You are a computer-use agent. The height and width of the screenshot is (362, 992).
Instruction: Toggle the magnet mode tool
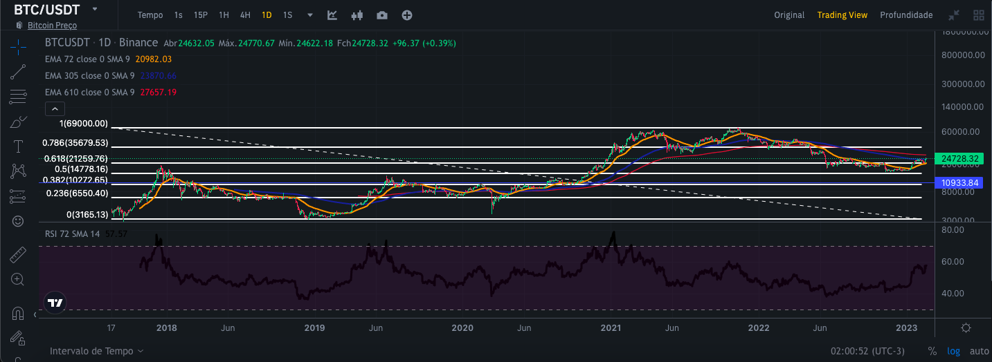click(18, 313)
